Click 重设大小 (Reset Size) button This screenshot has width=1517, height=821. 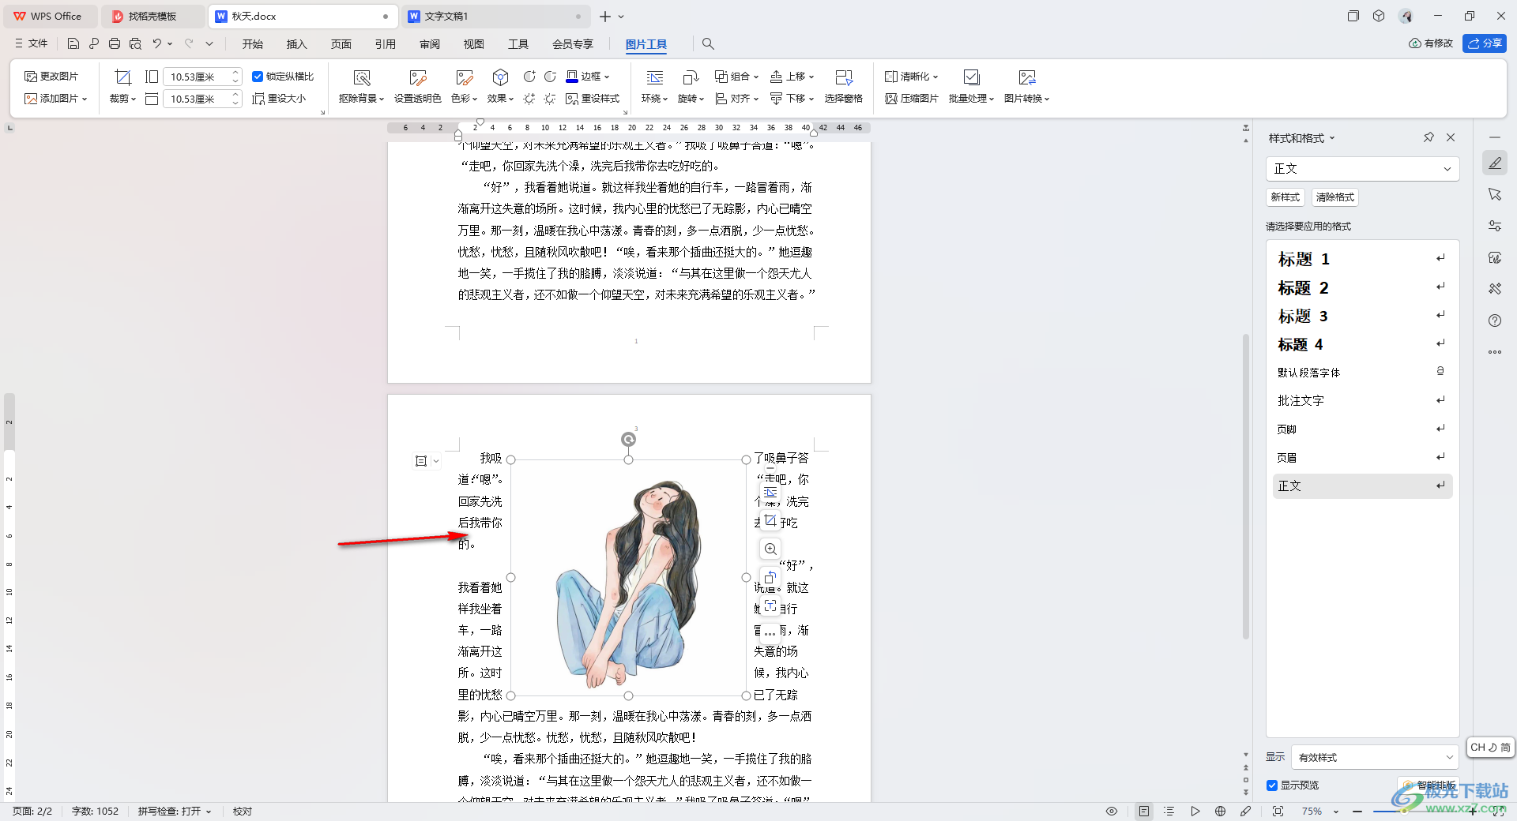tap(279, 99)
